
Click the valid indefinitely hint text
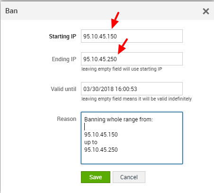coord(136,99)
